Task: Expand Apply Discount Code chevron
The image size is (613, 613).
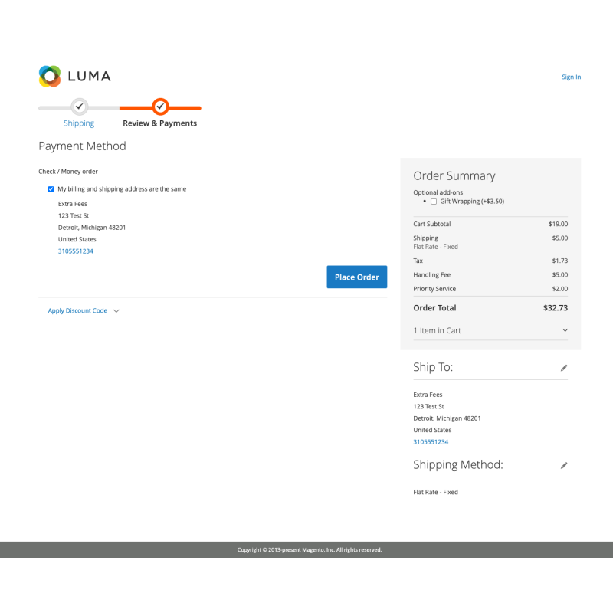Action: (116, 311)
